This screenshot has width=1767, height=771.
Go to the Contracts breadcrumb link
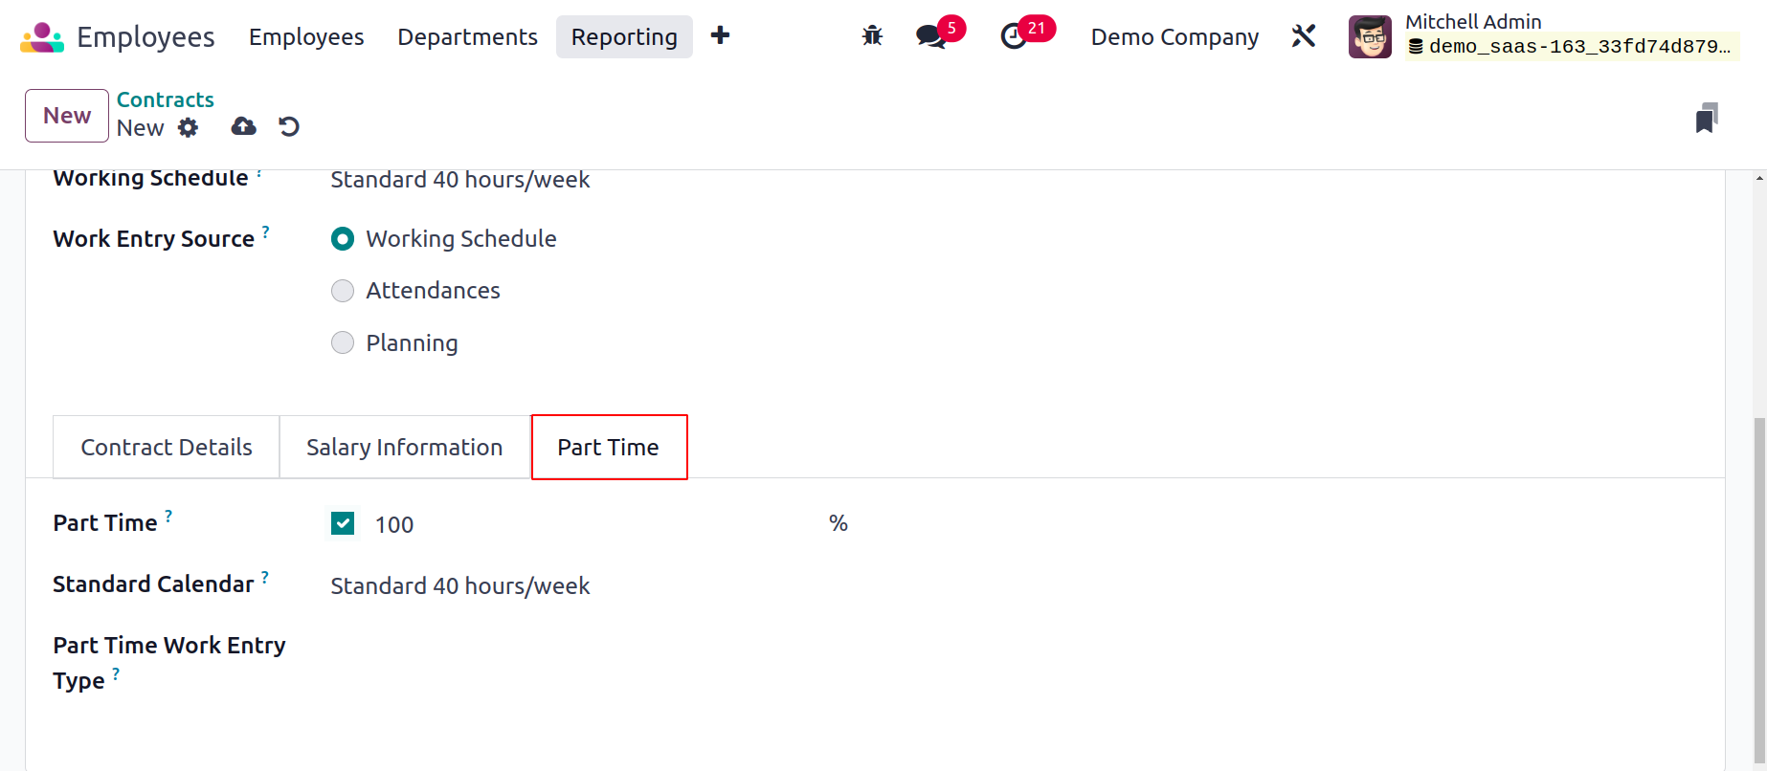(x=166, y=99)
